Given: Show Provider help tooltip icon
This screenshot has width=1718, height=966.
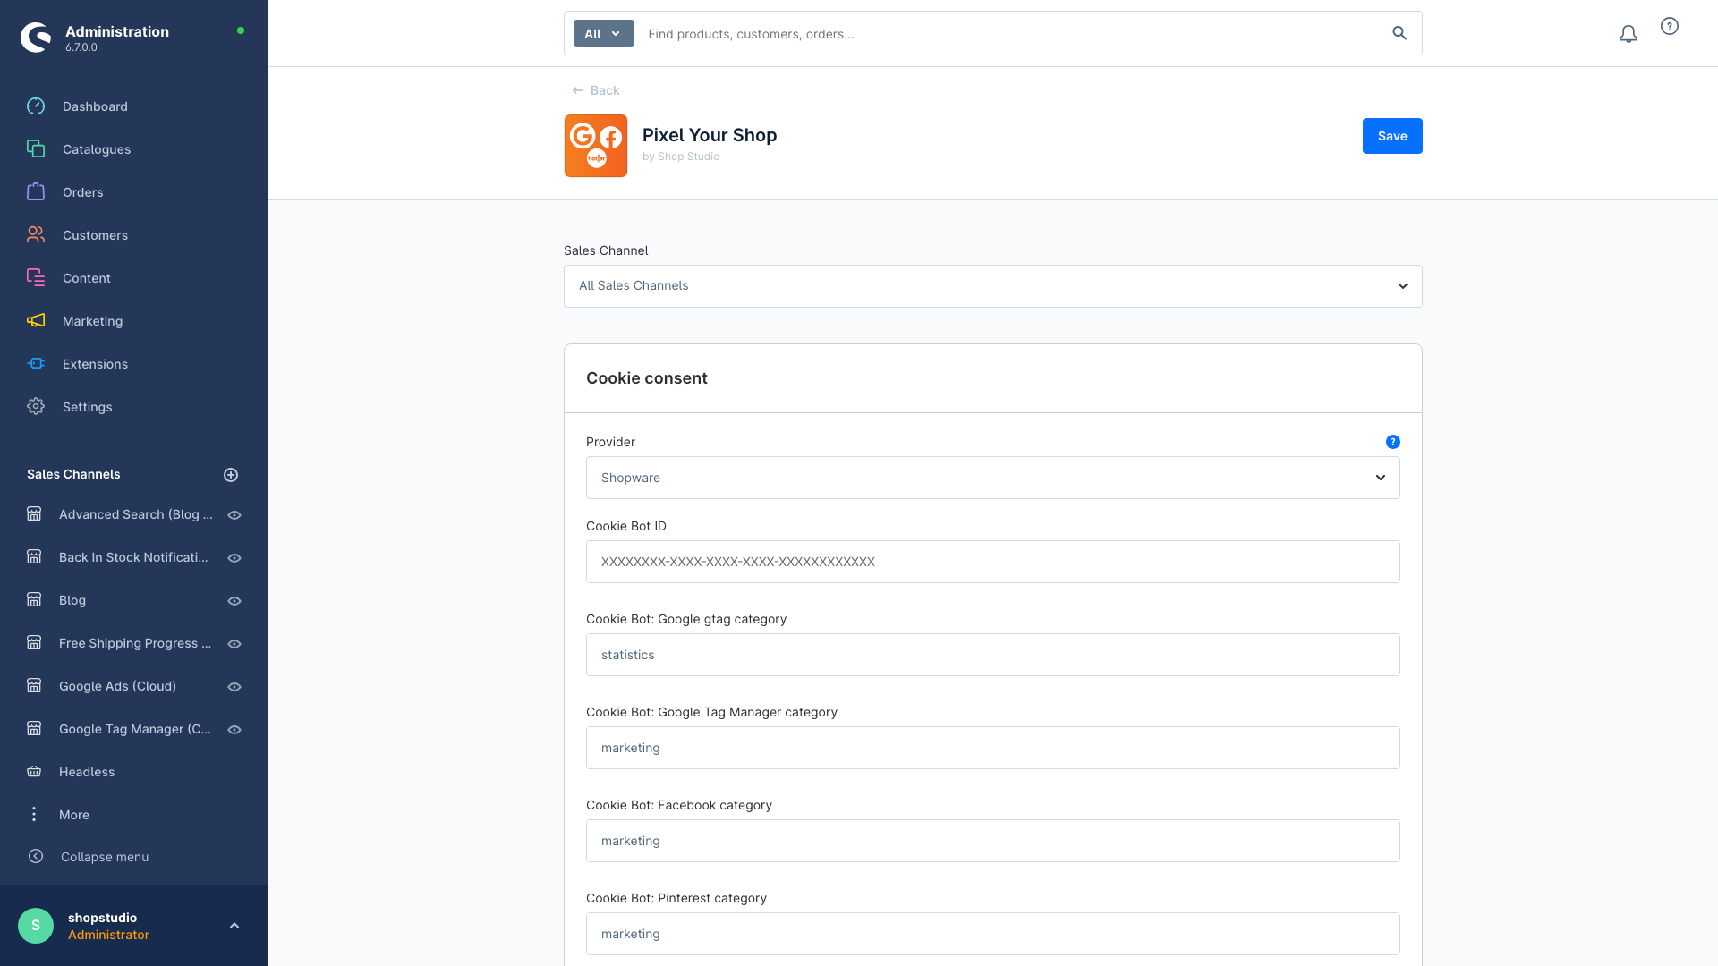Looking at the screenshot, I should coord(1393,442).
